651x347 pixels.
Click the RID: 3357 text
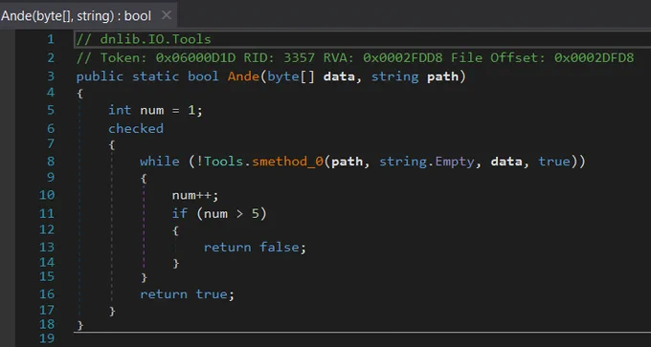pos(279,57)
